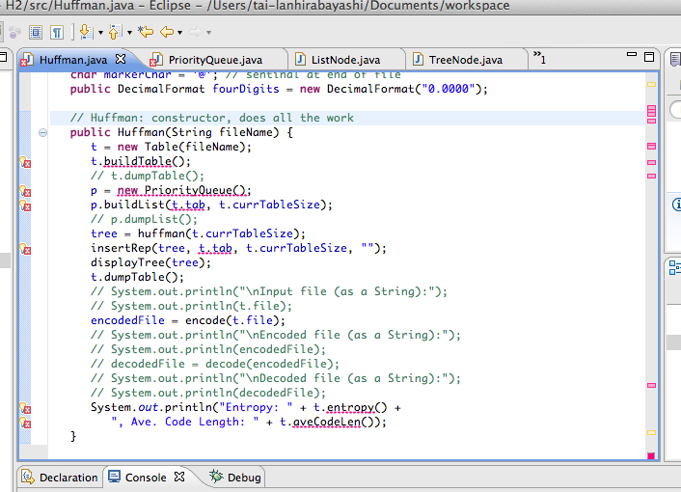Screen dimensions: 681x492
Task: Click overview ruler error mark level with t = new Table line
Action: tap(651, 147)
